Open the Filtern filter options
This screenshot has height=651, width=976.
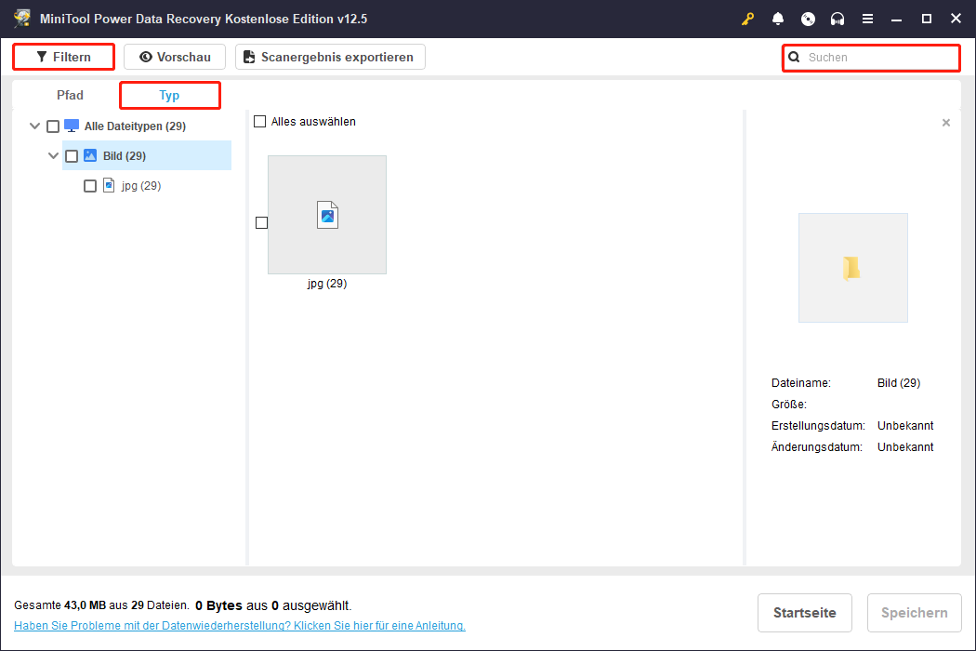[x=63, y=57]
